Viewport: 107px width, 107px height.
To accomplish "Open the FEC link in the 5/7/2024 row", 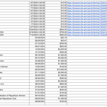I will pos(87,13).
